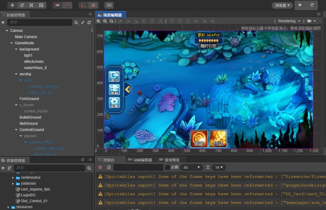Click the console filter text field

tap(138, 167)
